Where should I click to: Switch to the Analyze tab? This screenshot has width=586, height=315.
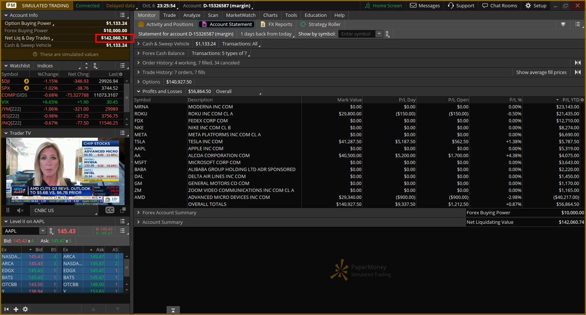pyautogui.click(x=192, y=15)
